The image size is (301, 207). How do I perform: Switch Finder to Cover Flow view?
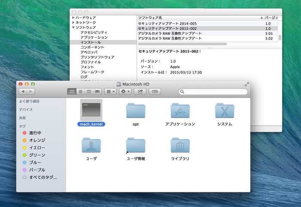pos(98,91)
